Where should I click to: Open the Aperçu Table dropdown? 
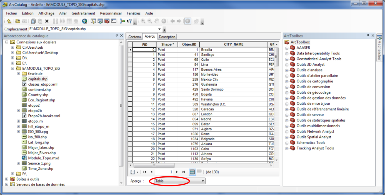pos(203,181)
